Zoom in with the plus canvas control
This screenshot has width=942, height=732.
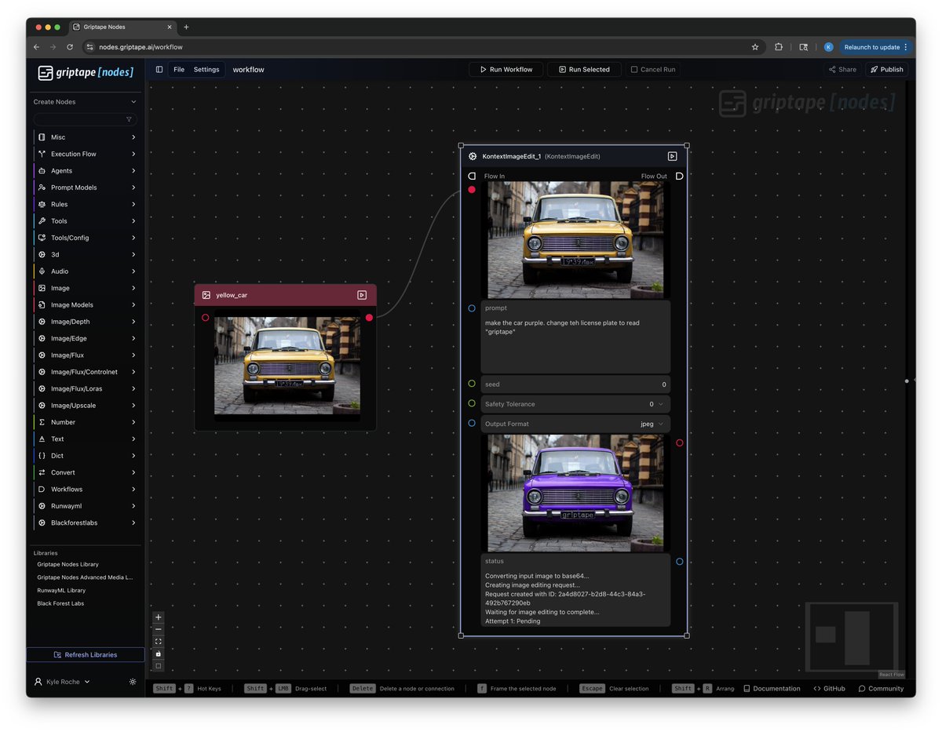(x=159, y=617)
